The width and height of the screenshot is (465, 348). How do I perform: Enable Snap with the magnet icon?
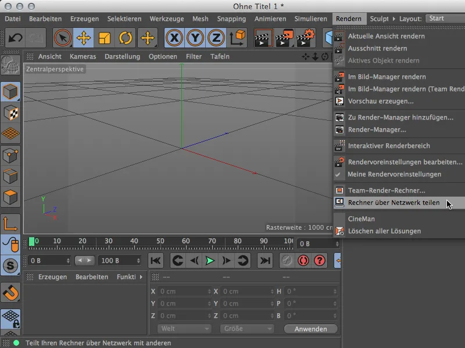(x=10, y=293)
